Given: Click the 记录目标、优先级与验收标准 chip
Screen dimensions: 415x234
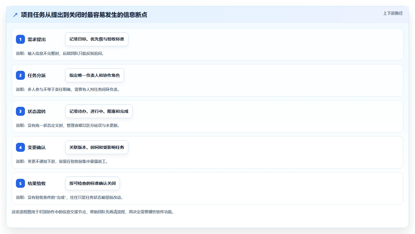Looking at the screenshot, I should pyautogui.click(x=97, y=39).
